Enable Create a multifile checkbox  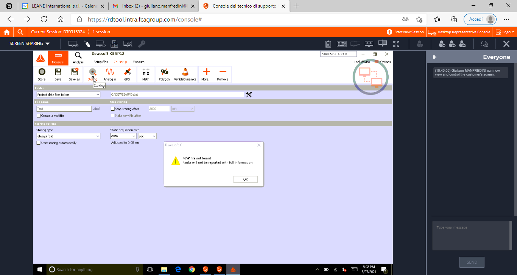point(39,116)
